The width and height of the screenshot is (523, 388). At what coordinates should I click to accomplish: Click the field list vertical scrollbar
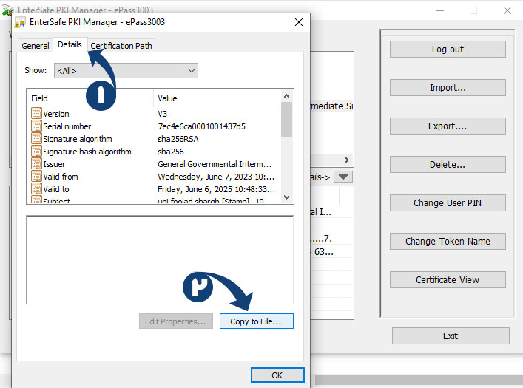coord(287,148)
